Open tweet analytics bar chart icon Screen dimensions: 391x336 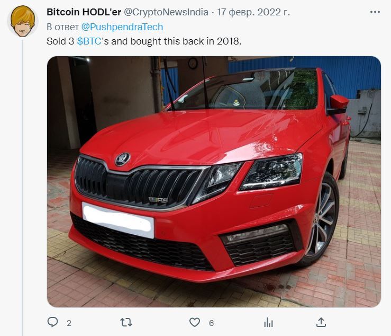(268, 323)
